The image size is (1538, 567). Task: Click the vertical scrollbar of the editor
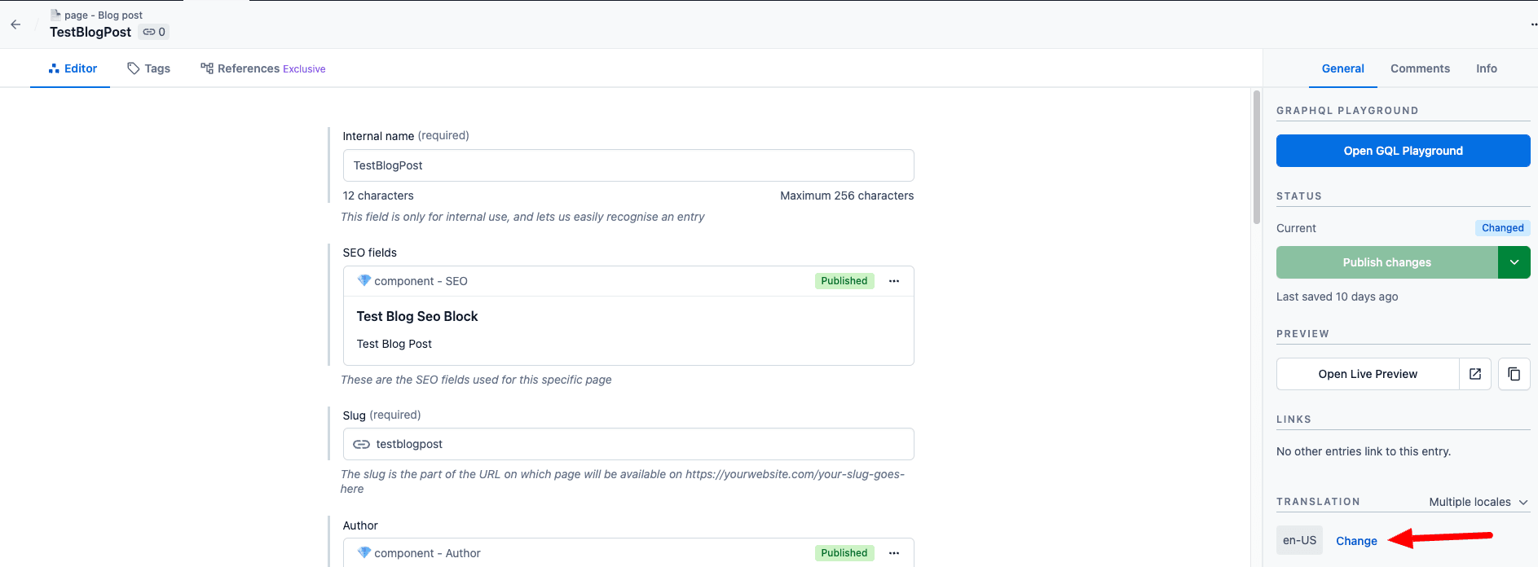(1256, 156)
